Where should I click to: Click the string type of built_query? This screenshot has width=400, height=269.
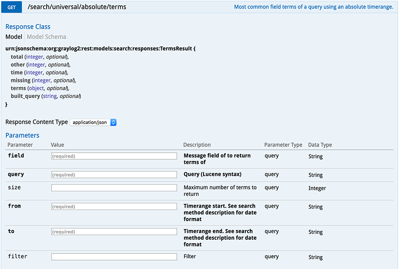pyautogui.click(x=50, y=96)
